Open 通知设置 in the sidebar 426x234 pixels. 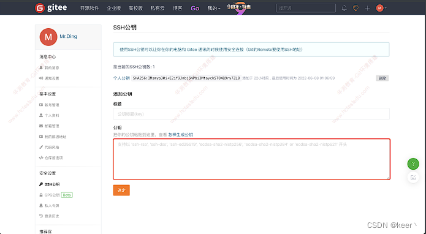pyautogui.click(x=49, y=78)
